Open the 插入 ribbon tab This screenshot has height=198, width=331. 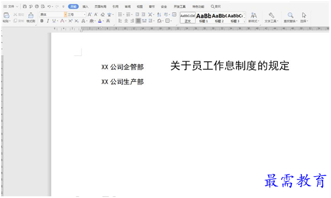point(85,7)
